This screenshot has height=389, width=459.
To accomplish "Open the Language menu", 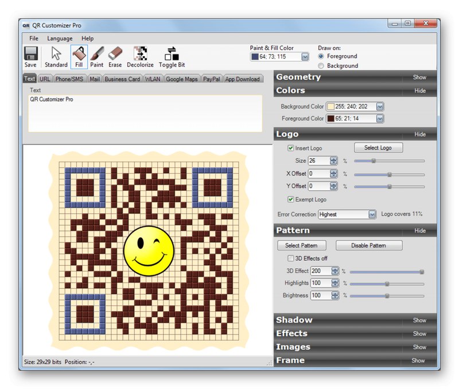I will pyautogui.click(x=60, y=38).
